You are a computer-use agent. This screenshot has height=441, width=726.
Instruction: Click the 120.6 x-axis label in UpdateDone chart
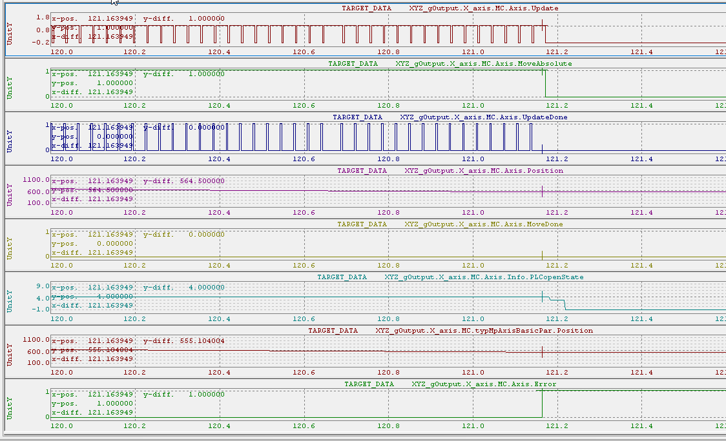point(304,159)
